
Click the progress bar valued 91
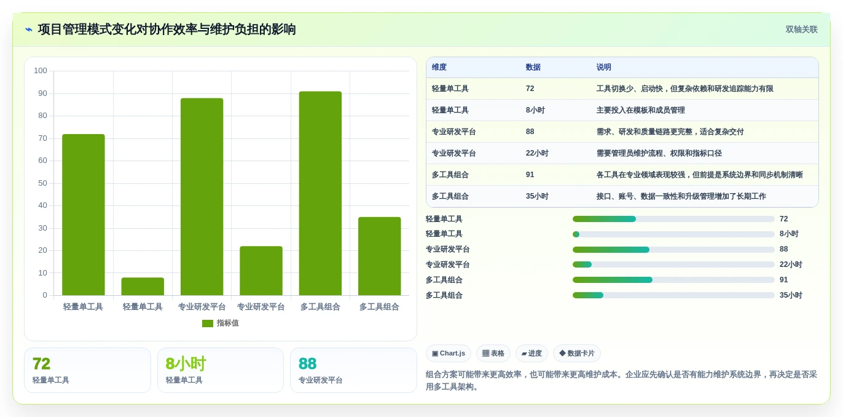pos(673,280)
